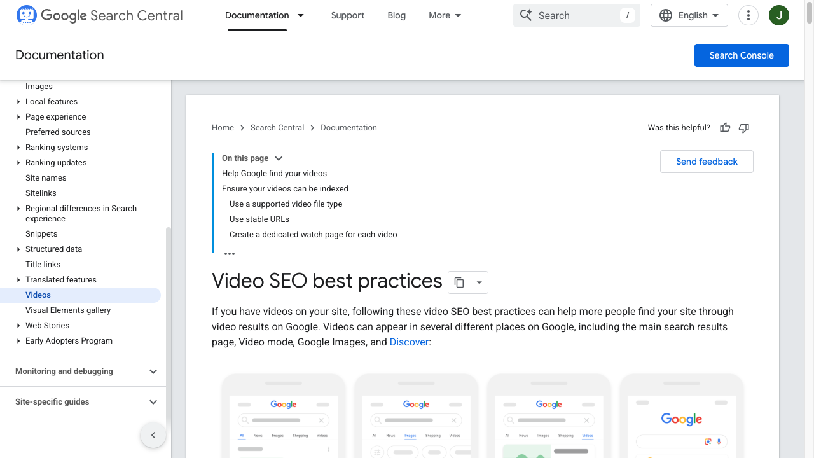This screenshot has width=814, height=458.
Task: Open Preferred sources in the sidebar
Action: coord(58,132)
